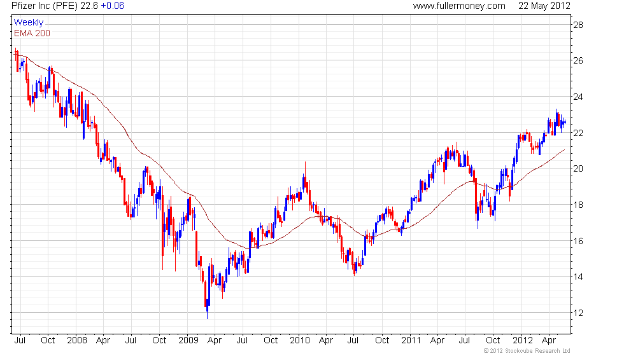This screenshot has width=624, height=356.
Task: Click the '28' price axis label
Action: click(578, 25)
